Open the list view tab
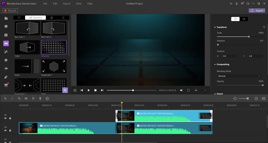Image resolution: width=268 pixels, height=143 pixels. click(63, 18)
